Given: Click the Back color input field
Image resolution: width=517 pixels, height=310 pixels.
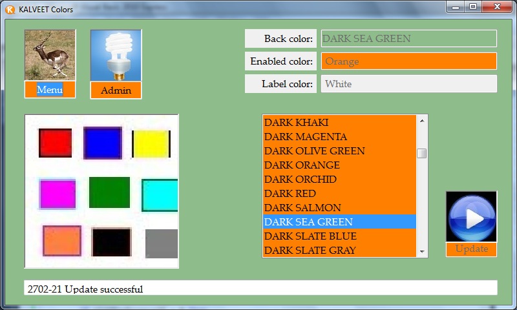Looking at the screenshot, I should (x=408, y=39).
